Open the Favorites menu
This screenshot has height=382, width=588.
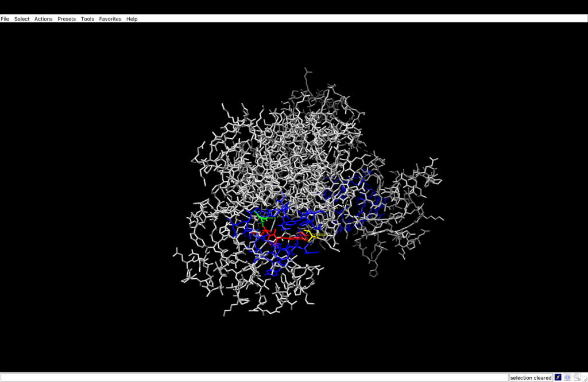pos(110,19)
